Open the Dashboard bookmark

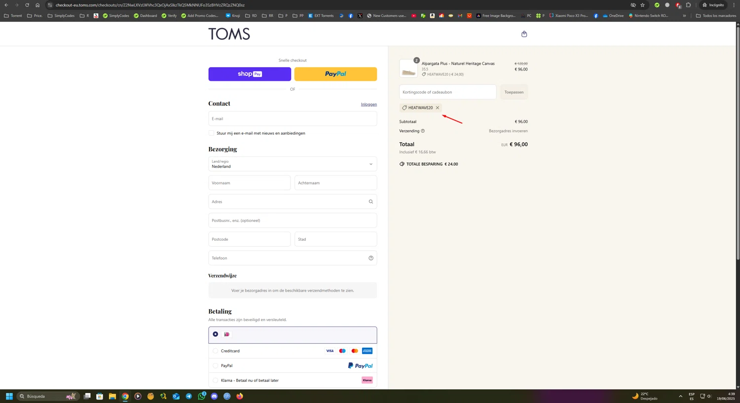tap(146, 16)
